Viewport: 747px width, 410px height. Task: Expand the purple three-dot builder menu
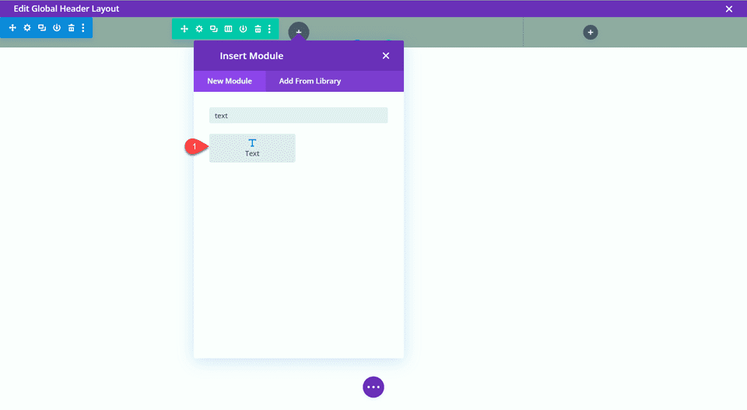coord(373,387)
